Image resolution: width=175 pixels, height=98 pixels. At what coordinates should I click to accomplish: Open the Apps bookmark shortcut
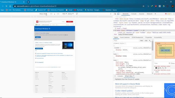[x=2, y=10]
